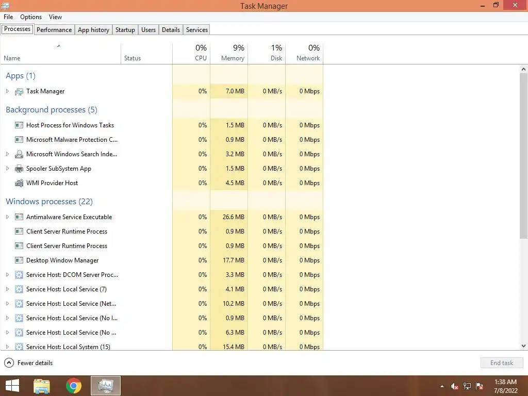528x396 pixels.
Task: Show hidden tray icons arrow
Action: tap(442, 386)
